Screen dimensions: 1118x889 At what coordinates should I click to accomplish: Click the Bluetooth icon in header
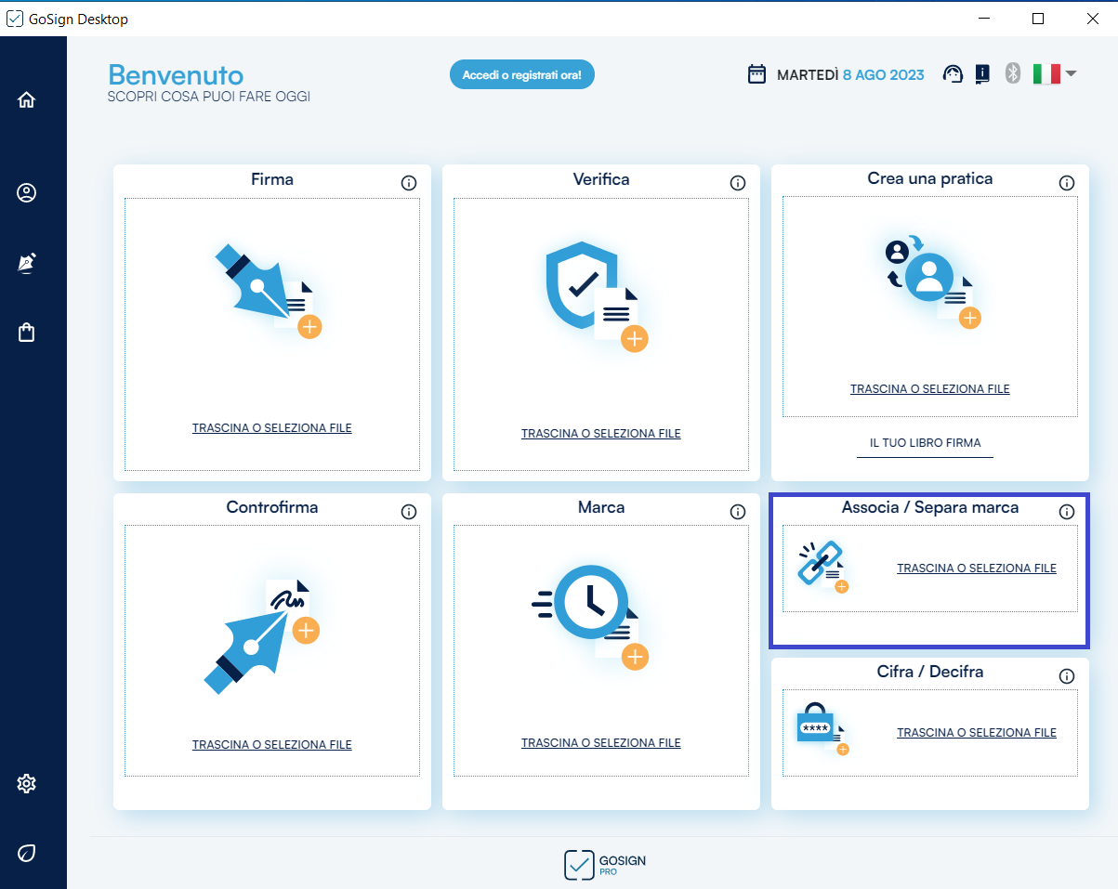coord(1013,74)
